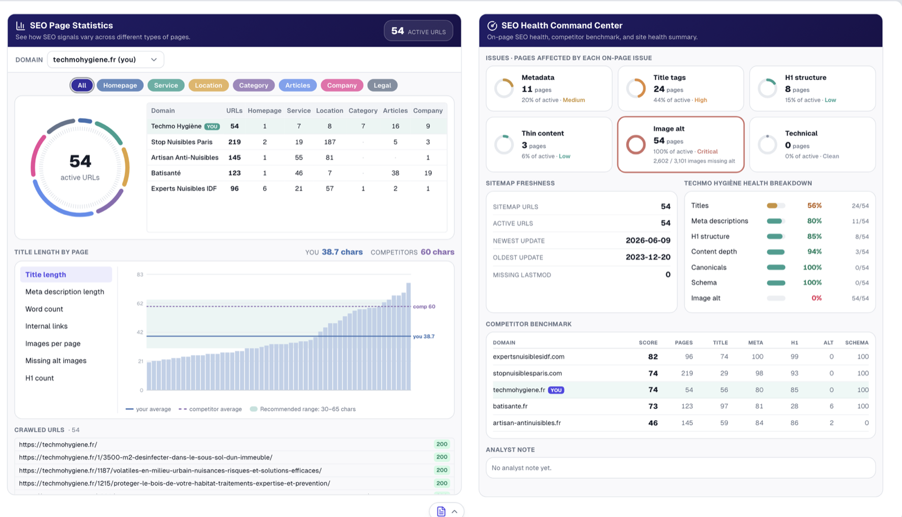Image resolution: width=902 pixels, height=517 pixels.
Task: Open the Title tags issue card
Action: click(681, 89)
